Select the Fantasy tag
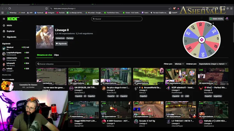This screenshot has width=234, height=131. tap(70, 38)
